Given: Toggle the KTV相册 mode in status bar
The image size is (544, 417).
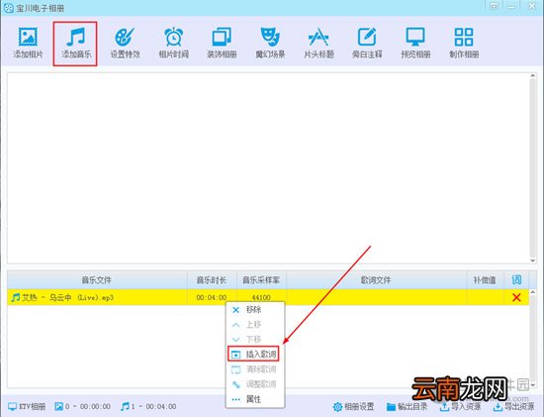Looking at the screenshot, I should 27,406.
